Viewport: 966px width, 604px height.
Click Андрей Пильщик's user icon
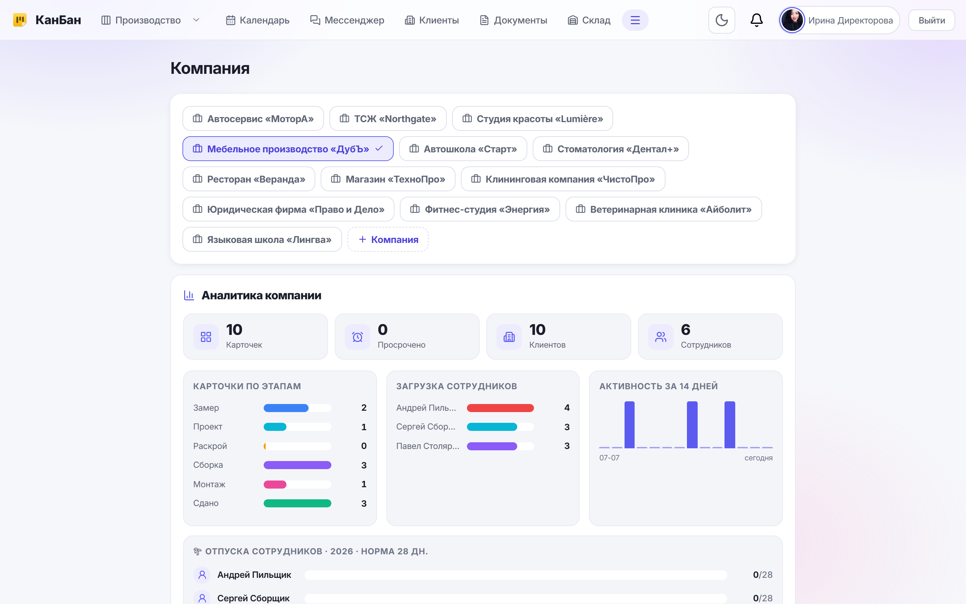(x=202, y=574)
